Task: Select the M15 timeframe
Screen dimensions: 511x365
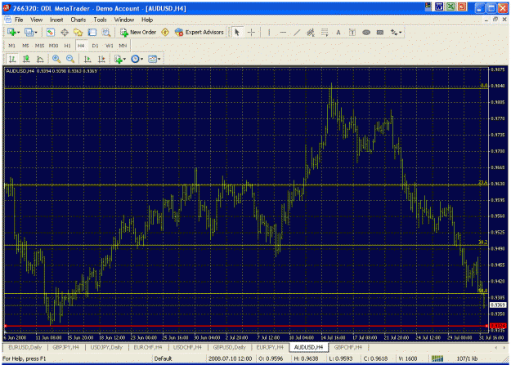Action: (39, 46)
